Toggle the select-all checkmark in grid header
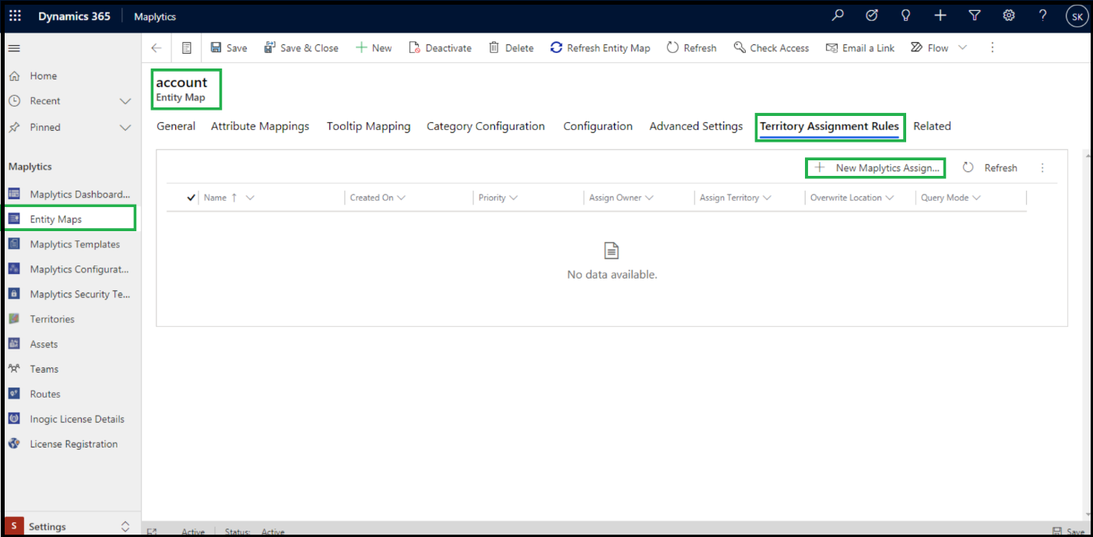The image size is (1093, 537). pyautogui.click(x=191, y=198)
